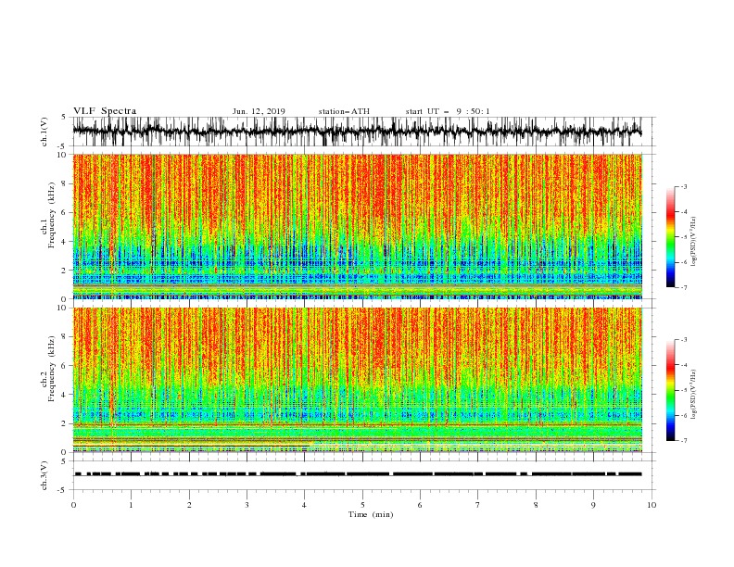Click the "VLF Spectra" plot title
Viewport: 734px width, 567px height.
(105, 111)
